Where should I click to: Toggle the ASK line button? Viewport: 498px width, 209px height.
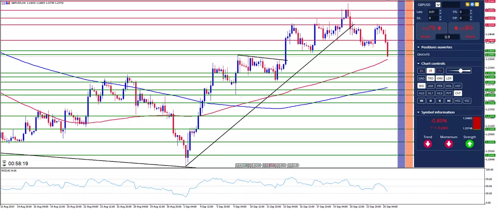(431, 86)
